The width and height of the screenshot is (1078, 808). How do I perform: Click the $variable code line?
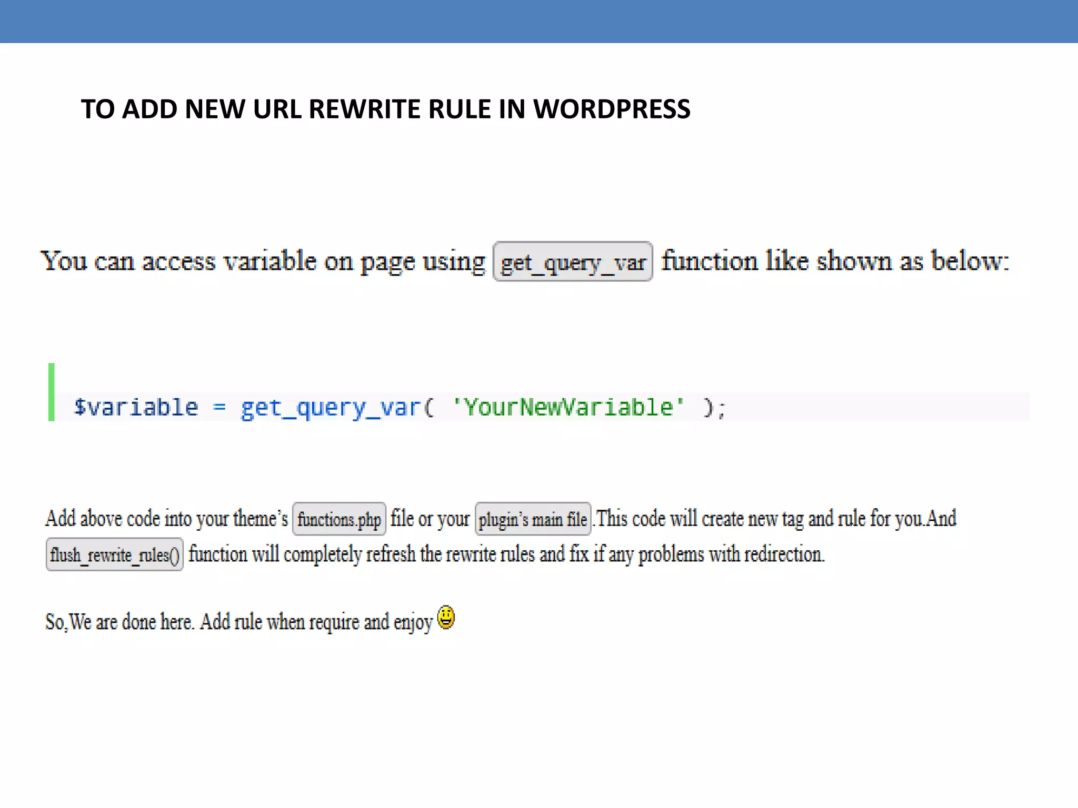click(400, 408)
